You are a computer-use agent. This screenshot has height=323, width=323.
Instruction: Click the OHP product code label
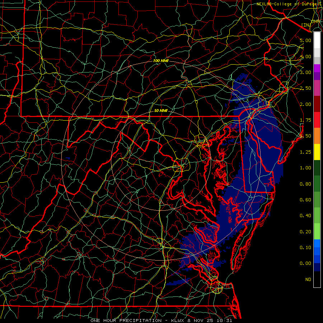(315, 22)
